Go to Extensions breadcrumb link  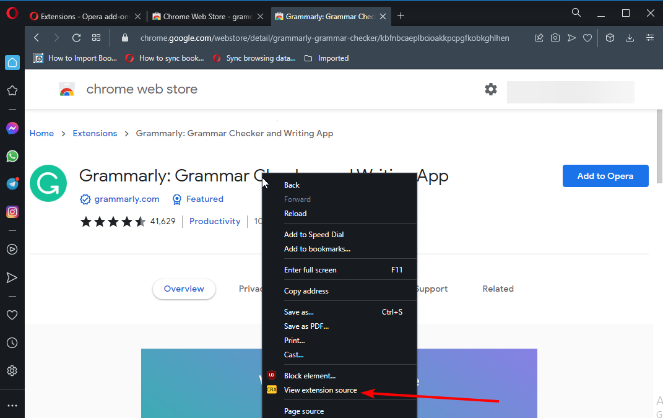coord(95,133)
